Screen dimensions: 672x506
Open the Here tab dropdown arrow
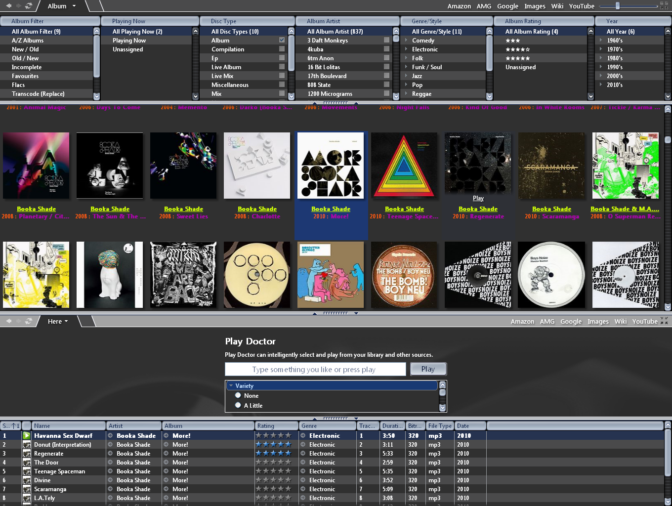coord(66,321)
